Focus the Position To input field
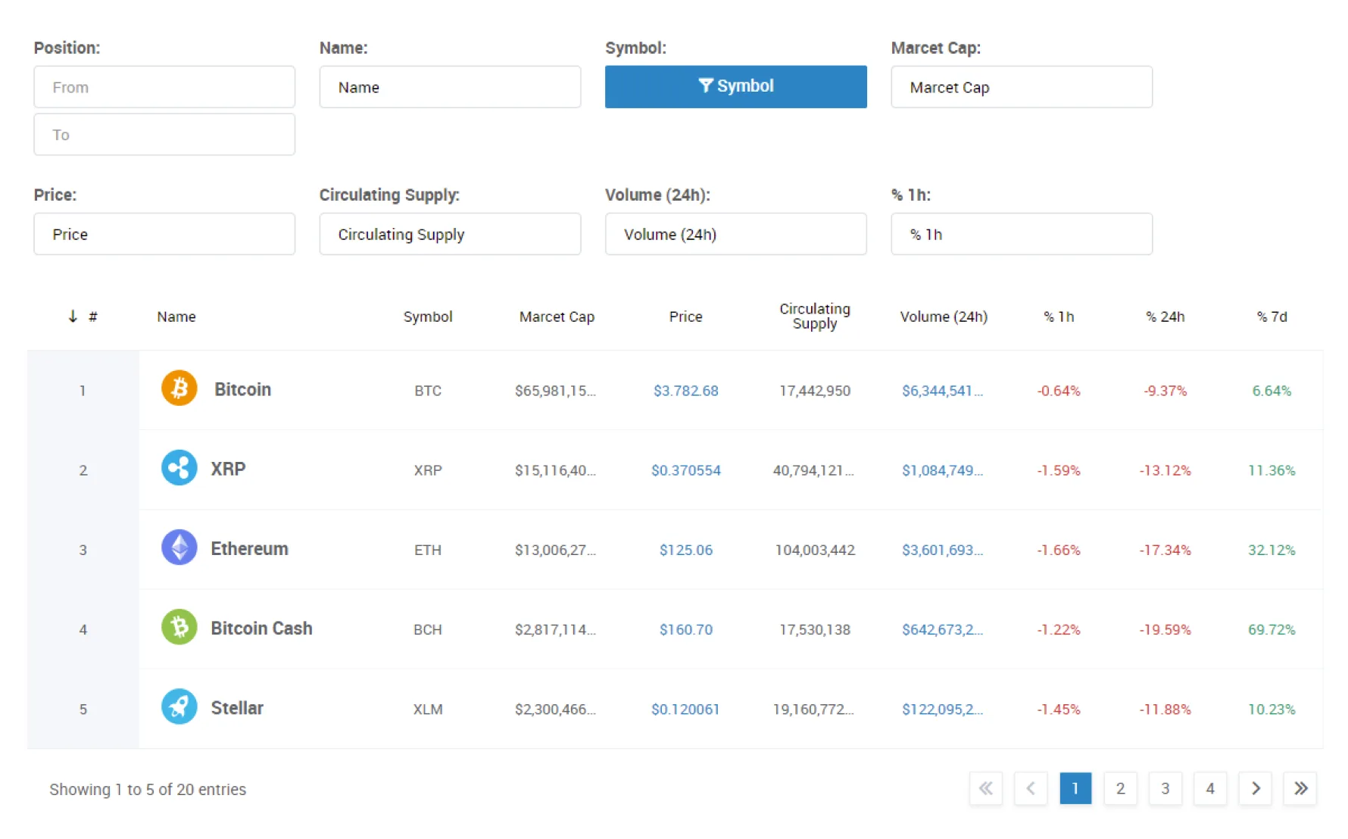 click(164, 135)
